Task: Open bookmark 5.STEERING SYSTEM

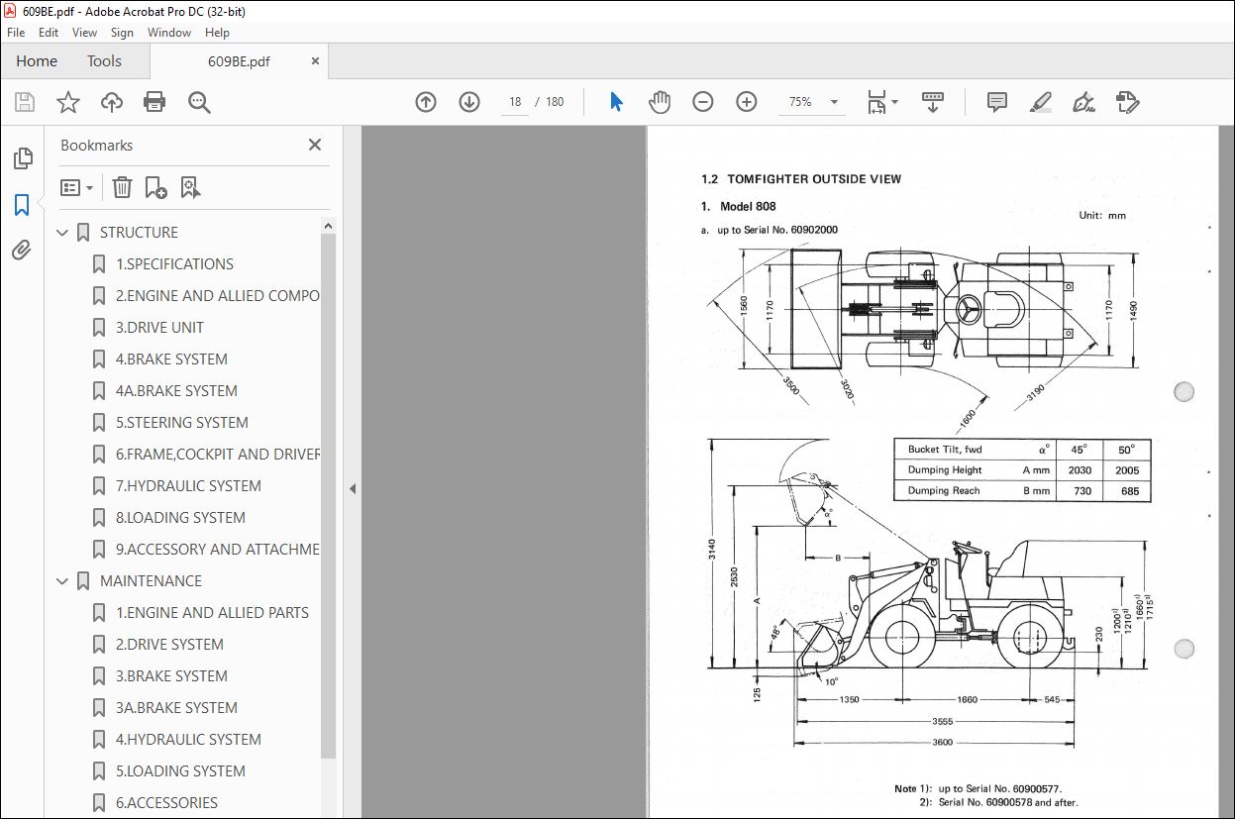Action: click(182, 423)
